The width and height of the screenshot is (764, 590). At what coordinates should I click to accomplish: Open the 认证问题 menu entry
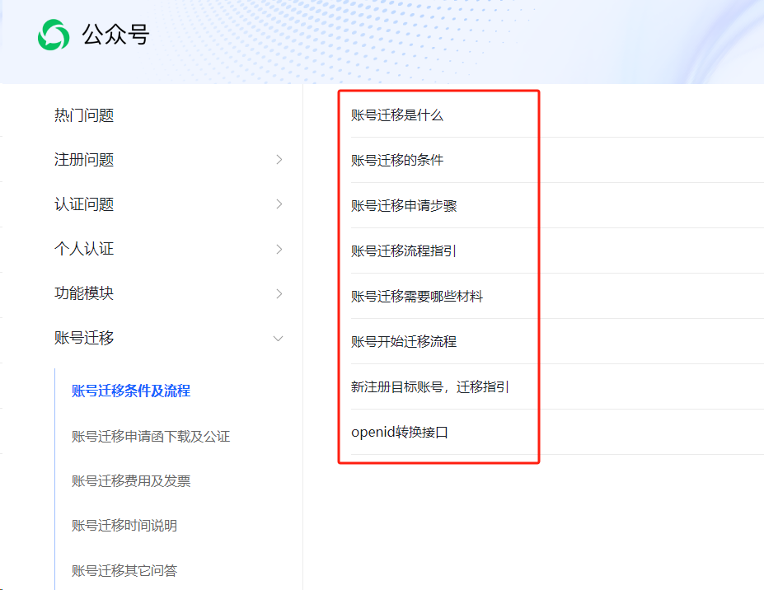(x=84, y=204)
